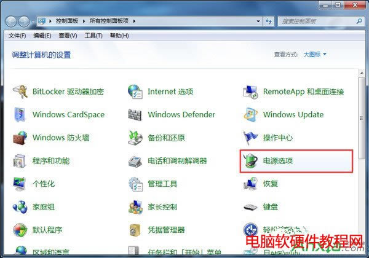Click the 备份和还原 icon
This screenshot has height=258, width=369.
(x=135, y=138)
